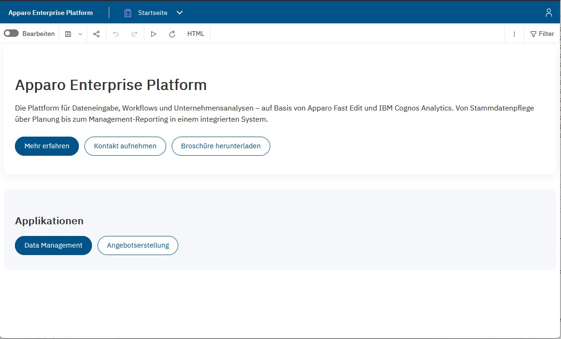Expand the save options dropdown arrow
Screen dimensions: 561x339
(80, 34)
